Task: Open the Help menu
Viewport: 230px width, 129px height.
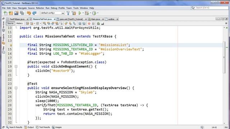Action: (x=92, y=8)
